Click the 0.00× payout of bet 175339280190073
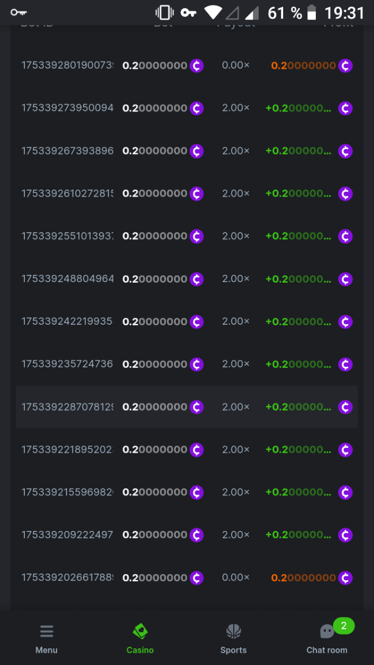 click(235, 65)
